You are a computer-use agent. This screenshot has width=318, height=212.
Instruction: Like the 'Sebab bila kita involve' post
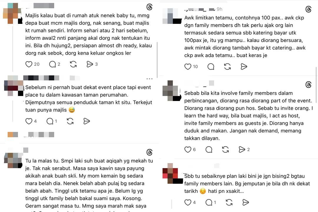188,150
